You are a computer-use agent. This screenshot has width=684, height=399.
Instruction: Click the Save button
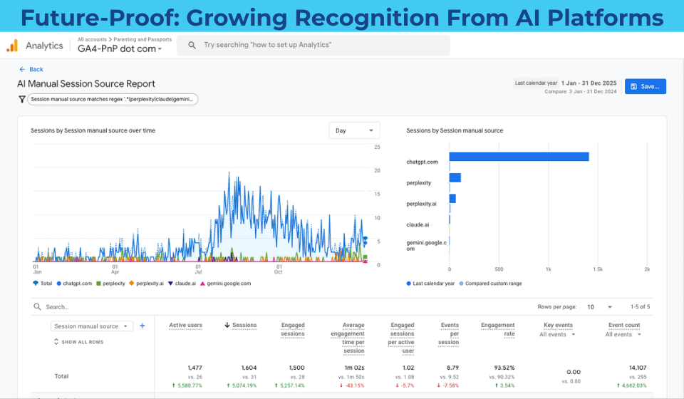coord(645,86)
